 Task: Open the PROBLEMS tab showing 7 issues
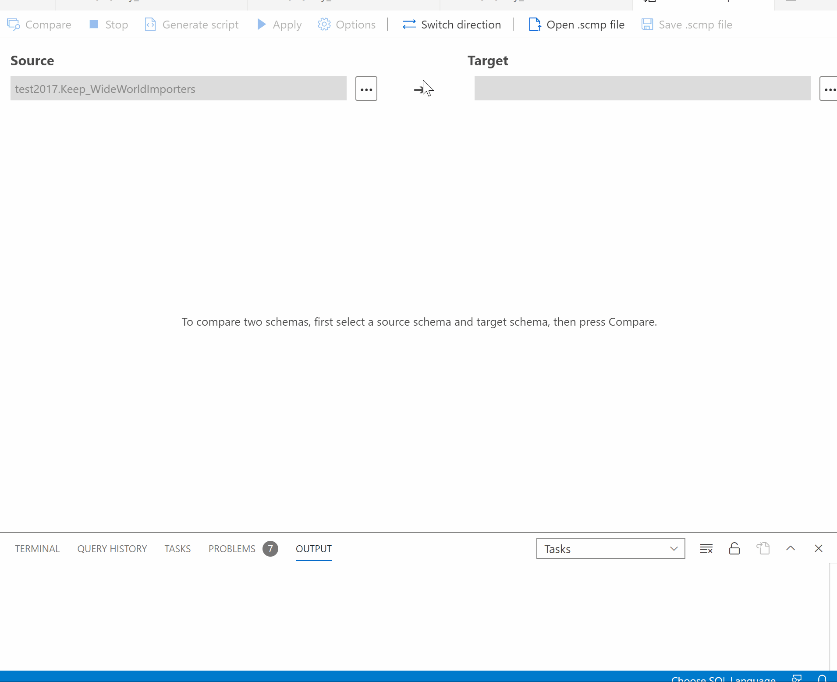232,548
